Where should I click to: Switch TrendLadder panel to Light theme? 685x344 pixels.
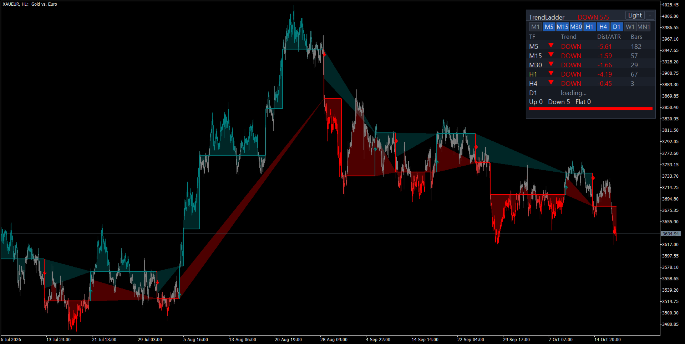(x=635, y=15)
